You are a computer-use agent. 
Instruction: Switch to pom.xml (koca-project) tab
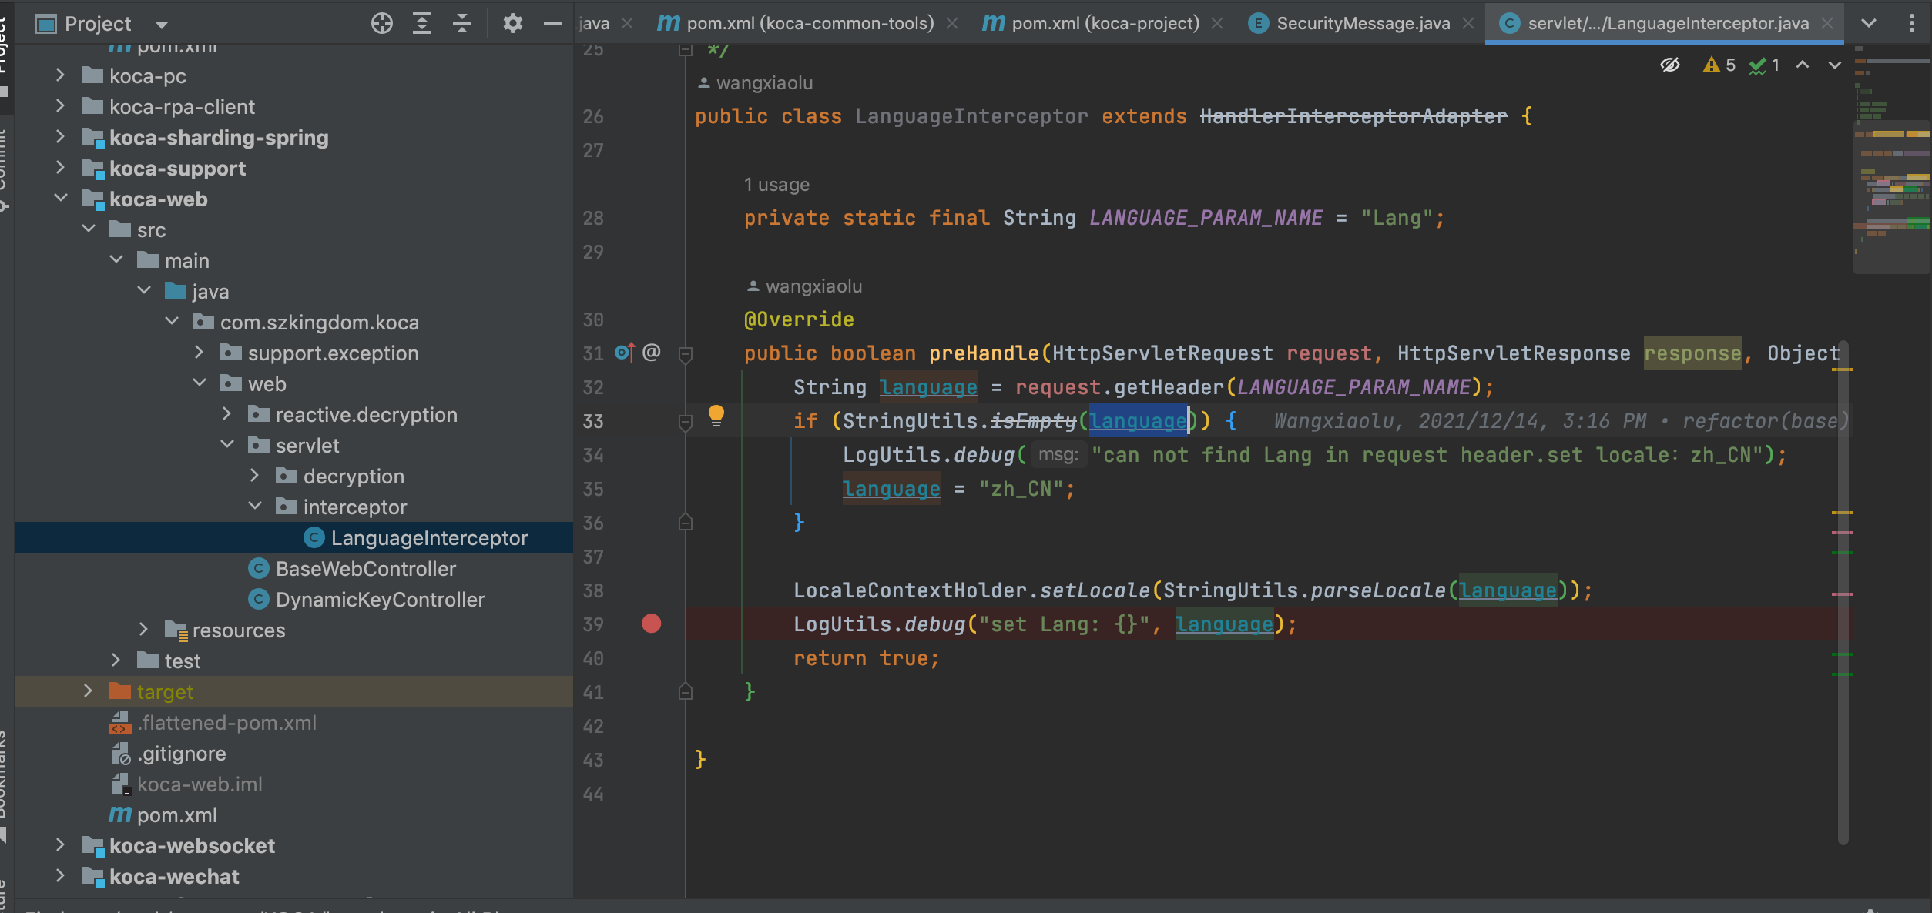[1105, 24]
